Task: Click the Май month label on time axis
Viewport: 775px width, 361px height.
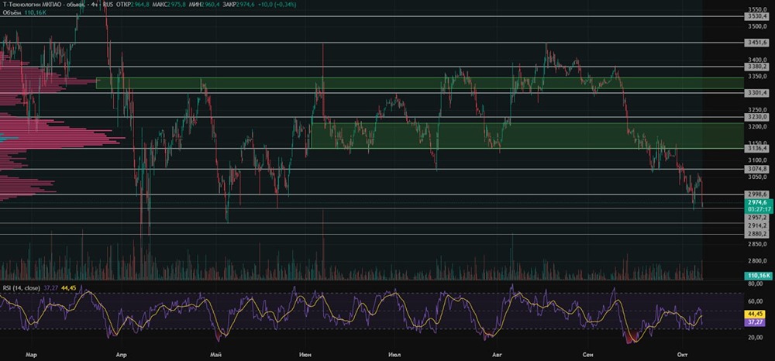Action: click(x=215, y=355)
